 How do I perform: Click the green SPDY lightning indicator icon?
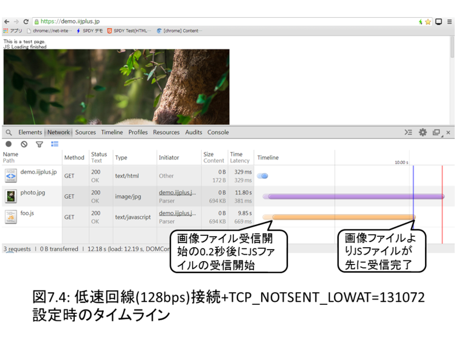coord(420,22)
